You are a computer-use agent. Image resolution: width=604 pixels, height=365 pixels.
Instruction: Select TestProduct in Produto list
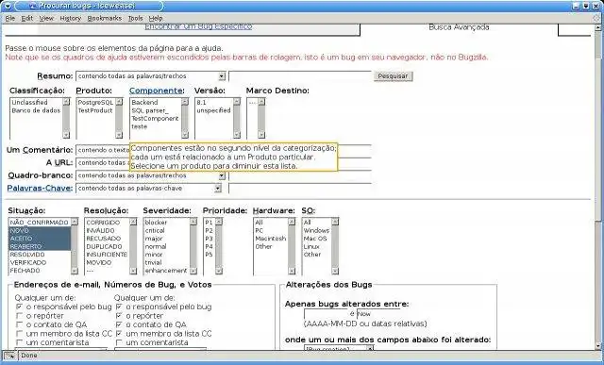pos(95,110)
